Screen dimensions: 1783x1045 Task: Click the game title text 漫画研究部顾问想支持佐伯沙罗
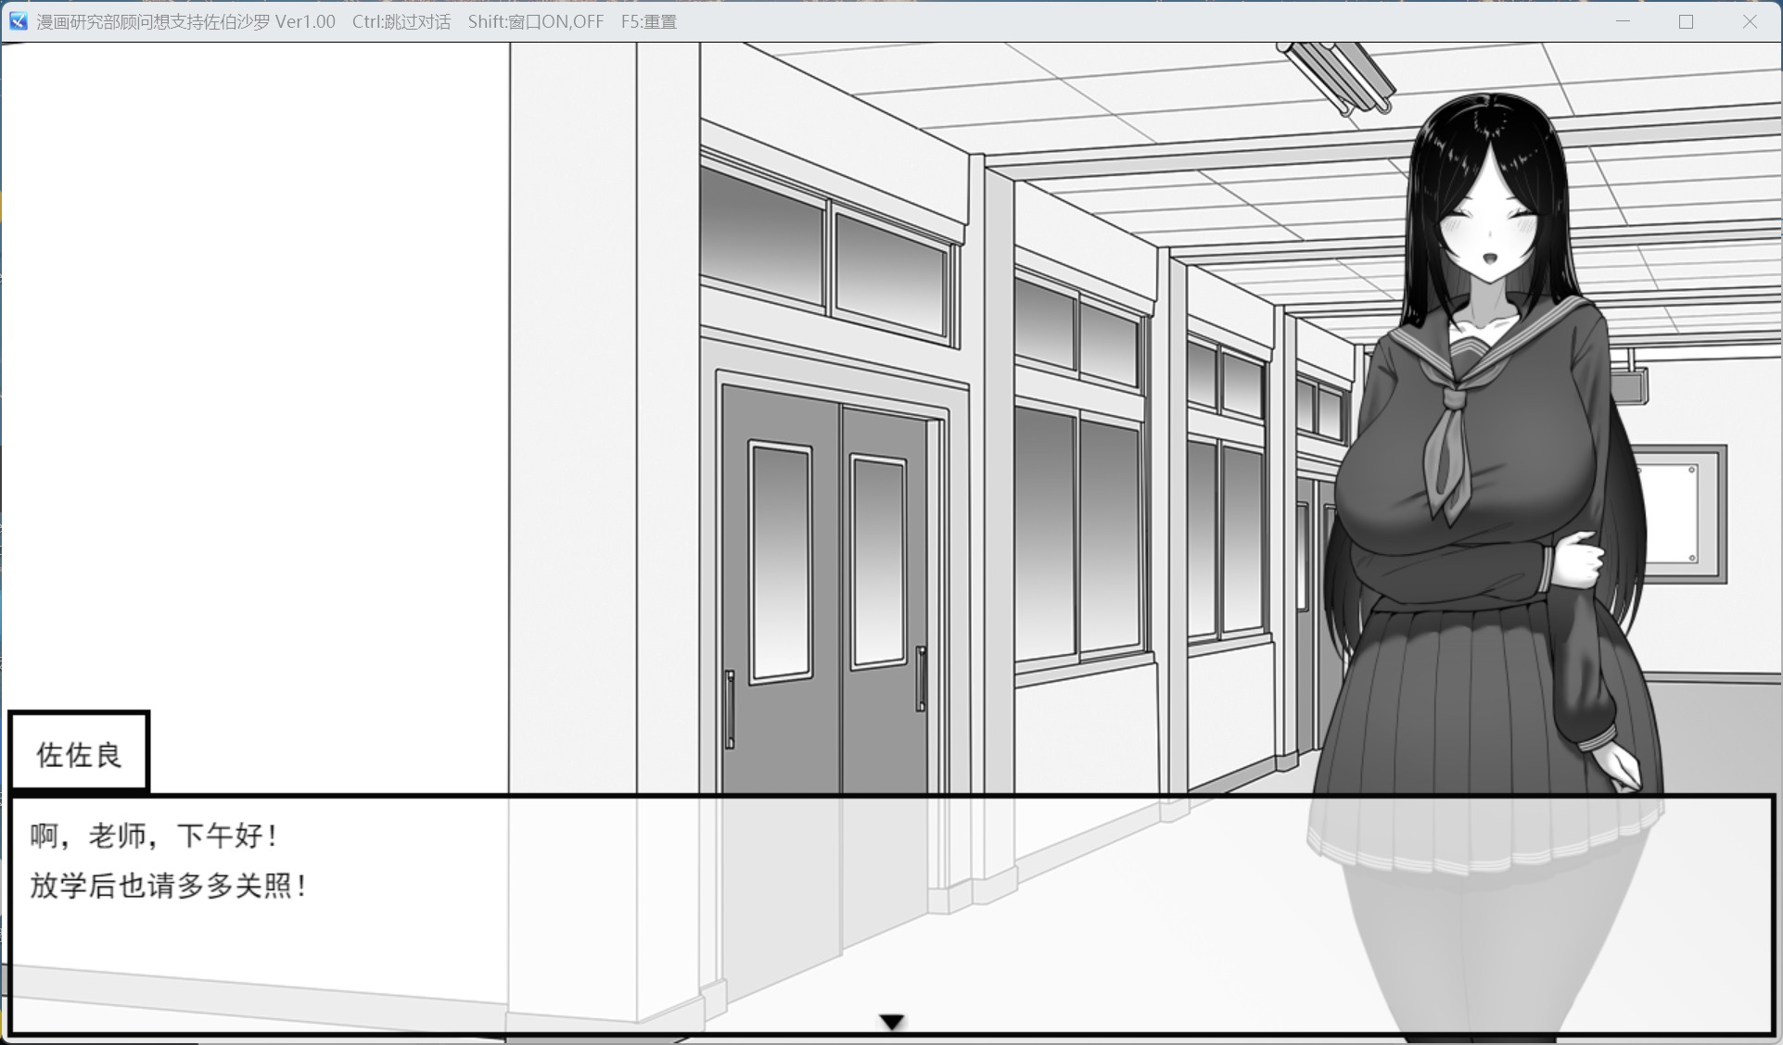(x=153, y=21)
